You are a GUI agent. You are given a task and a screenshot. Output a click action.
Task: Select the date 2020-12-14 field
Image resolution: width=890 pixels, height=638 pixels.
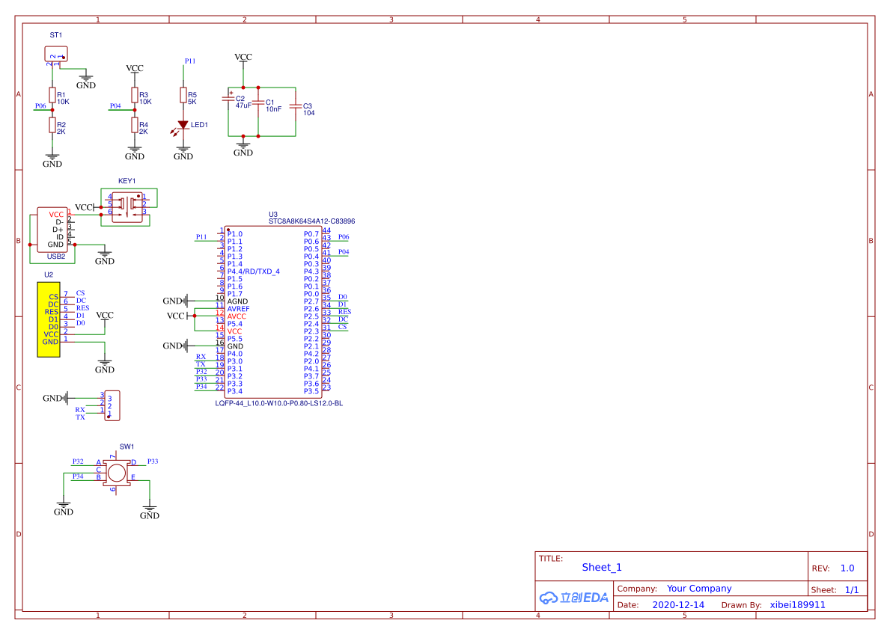678,604
